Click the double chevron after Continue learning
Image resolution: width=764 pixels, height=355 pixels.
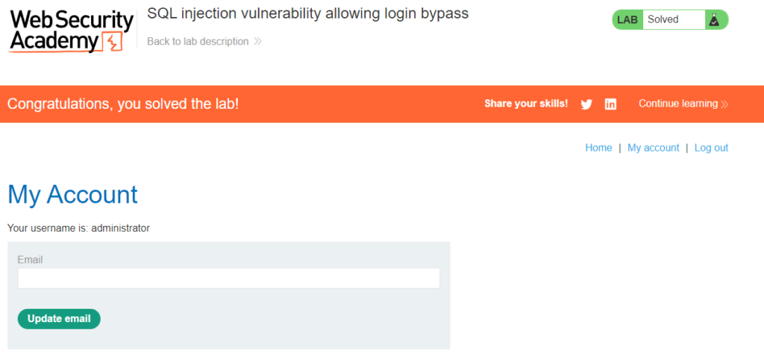click(724, 104)
